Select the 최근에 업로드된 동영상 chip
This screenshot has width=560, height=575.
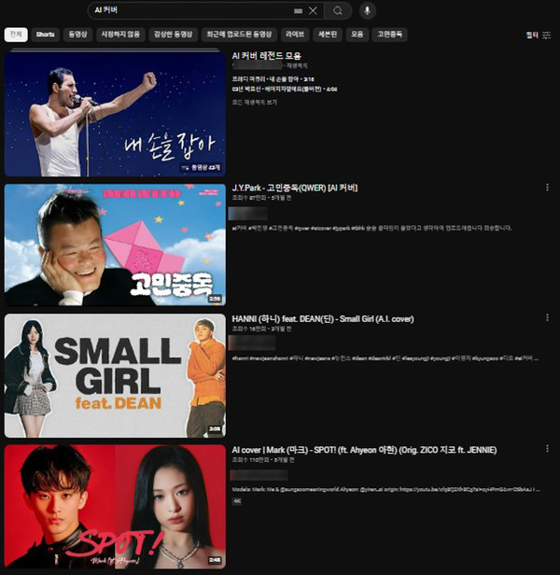click(239, 35)
